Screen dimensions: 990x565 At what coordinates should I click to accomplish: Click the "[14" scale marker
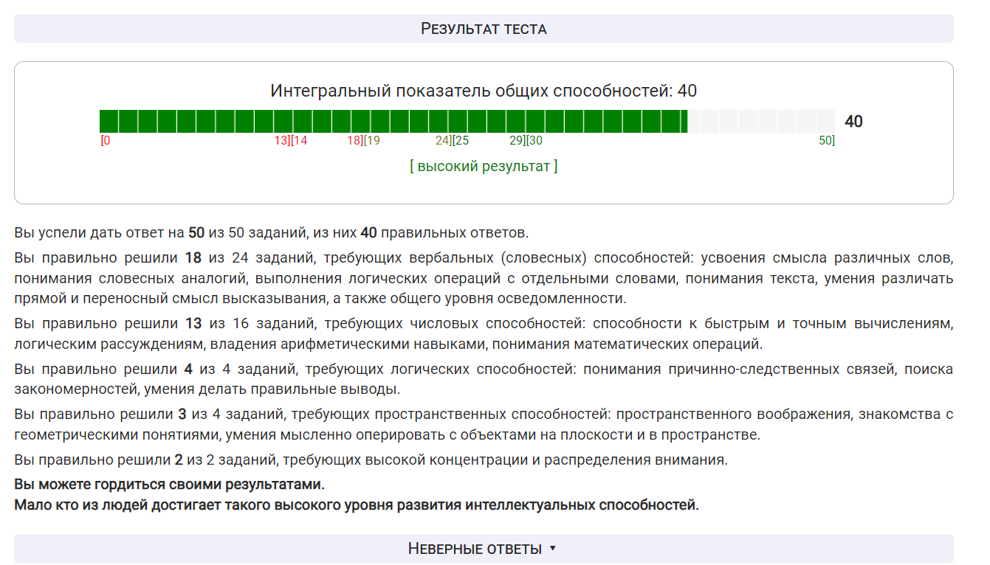[x=300, y=141]
